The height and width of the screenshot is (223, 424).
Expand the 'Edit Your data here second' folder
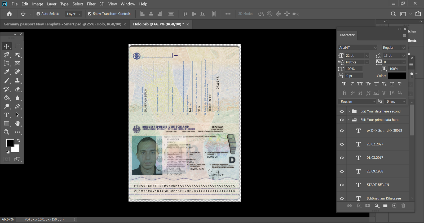[x=349, y=111]
